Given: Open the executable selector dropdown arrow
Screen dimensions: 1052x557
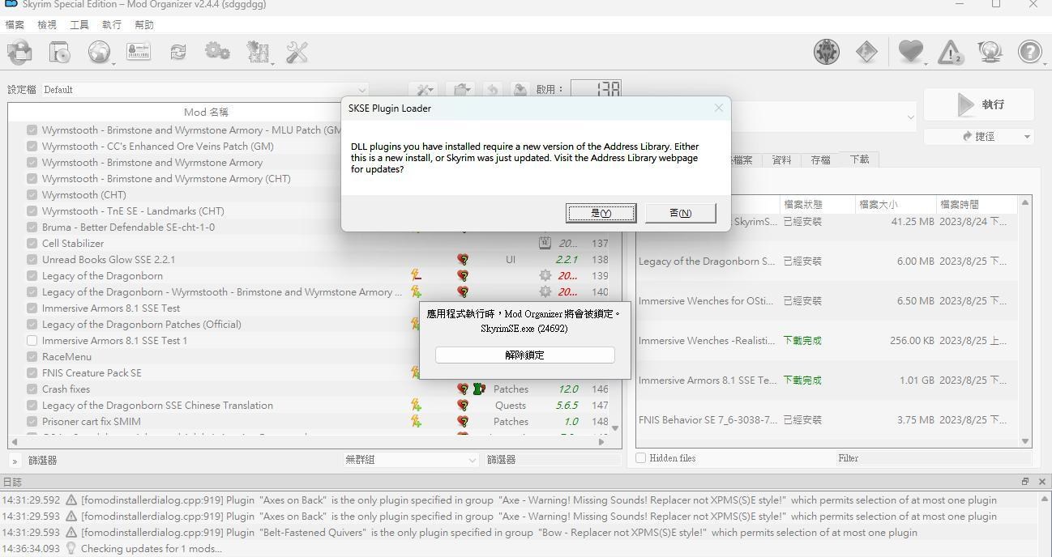Looking at the screenshot, I should (x=909, y=117).
